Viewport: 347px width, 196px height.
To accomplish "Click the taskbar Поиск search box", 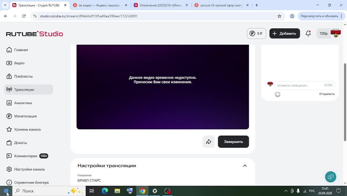I will (49, 191).
